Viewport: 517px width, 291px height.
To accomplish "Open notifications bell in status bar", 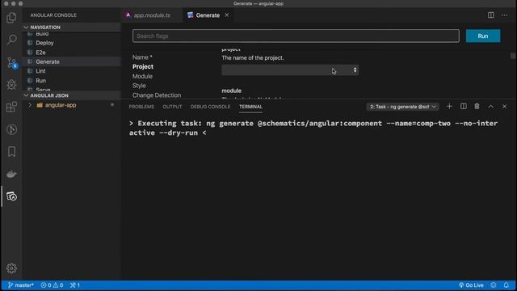I will click(506, 285).
